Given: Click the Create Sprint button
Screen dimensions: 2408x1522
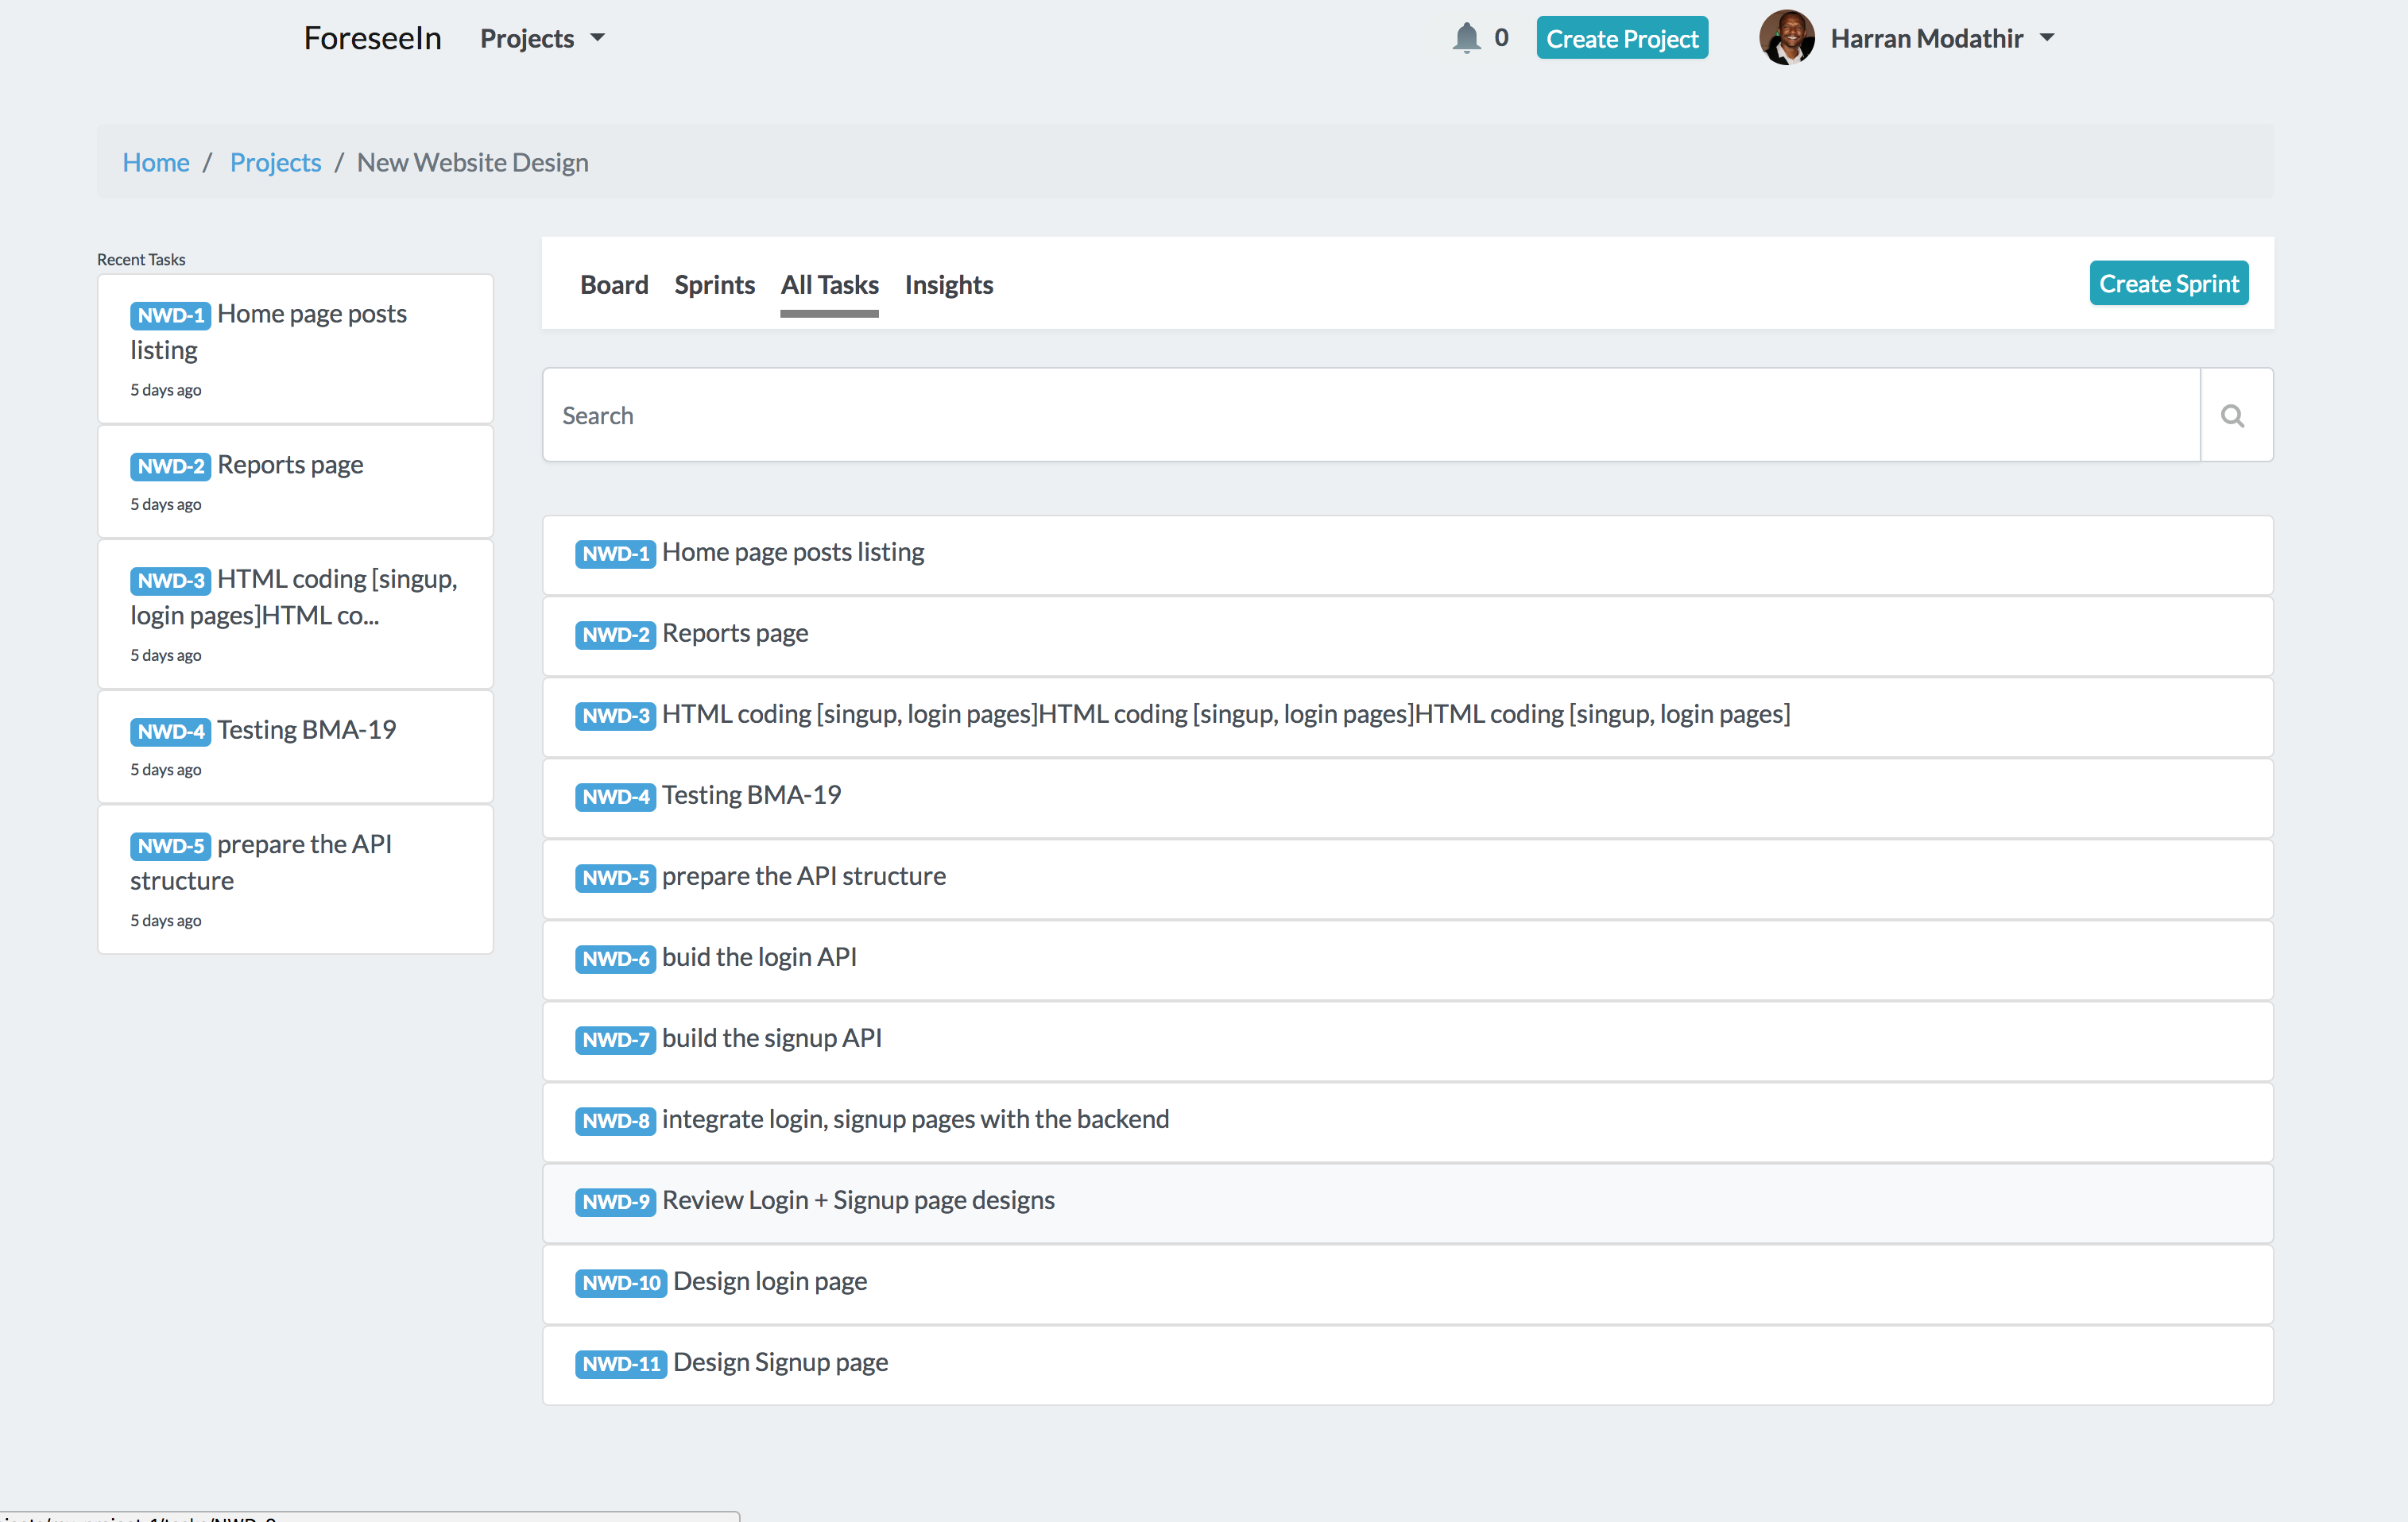Looking at the screenshot, I should tap(2168, 284).
